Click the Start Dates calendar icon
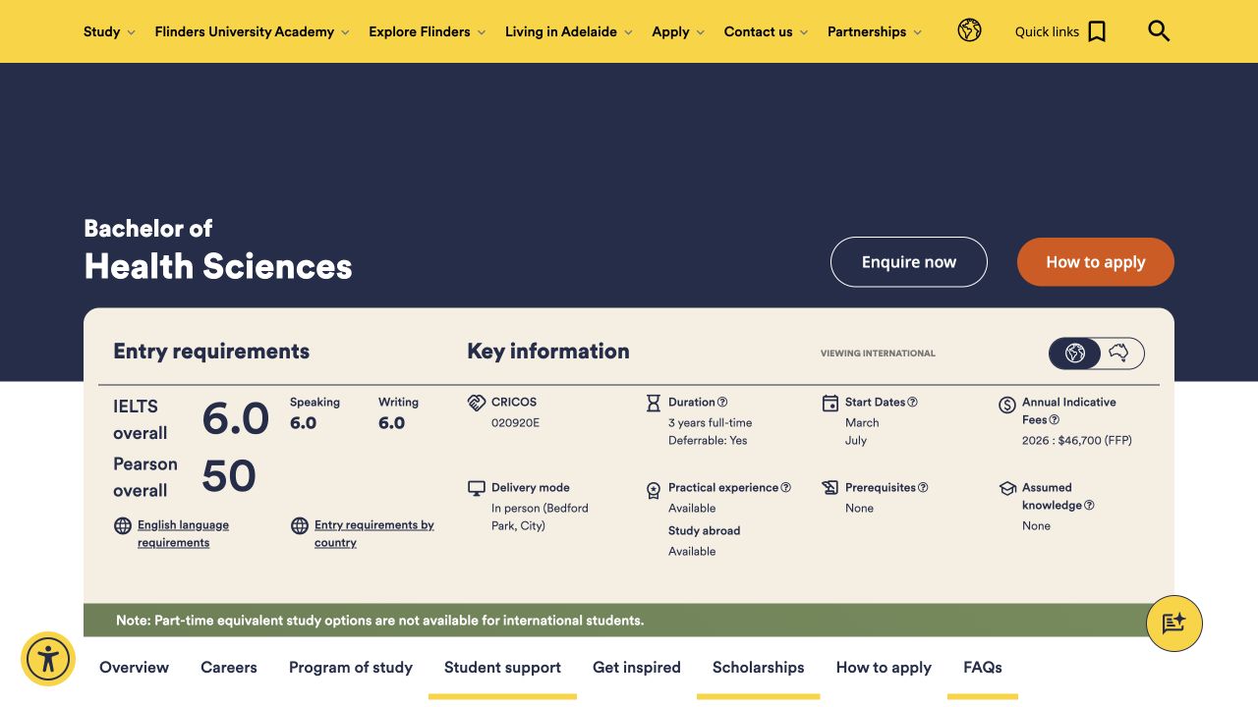Image resolution: width=1258 pixels, height=707 pixels. tap(830, 403)
